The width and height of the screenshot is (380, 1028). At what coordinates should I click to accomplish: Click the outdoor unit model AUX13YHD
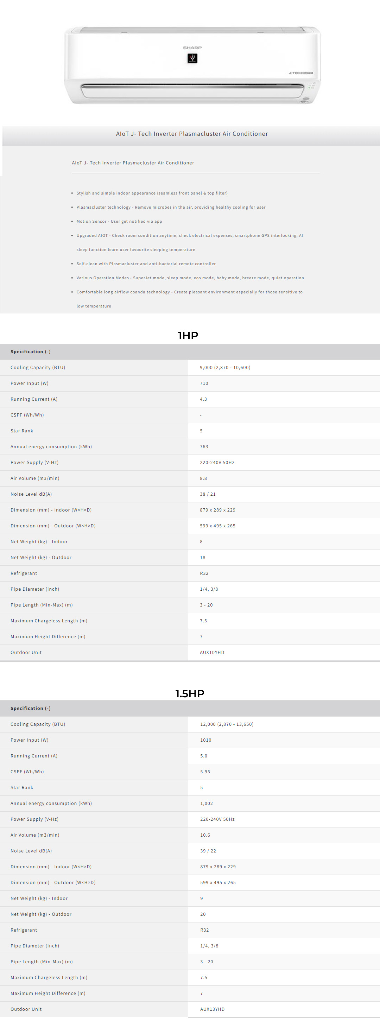pyautogui.click(x=213, y=1009)
